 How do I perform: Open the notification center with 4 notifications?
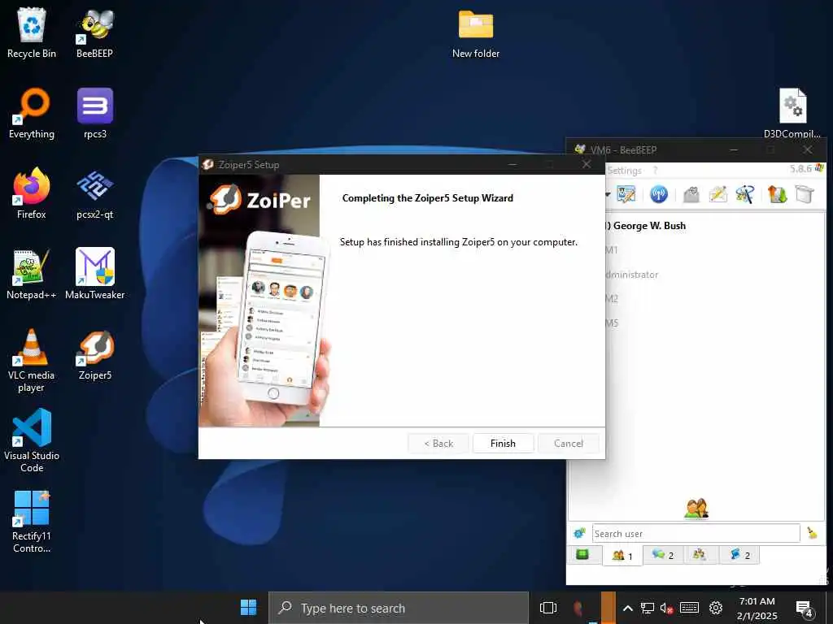coord(805,609)
